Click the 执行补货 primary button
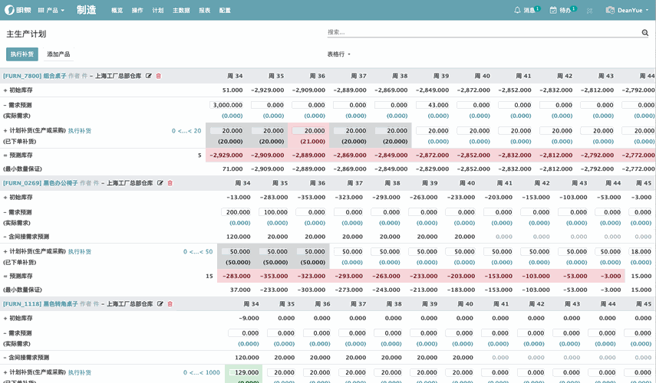The width and height of the screenshot is (656, 383). [21, 54]
